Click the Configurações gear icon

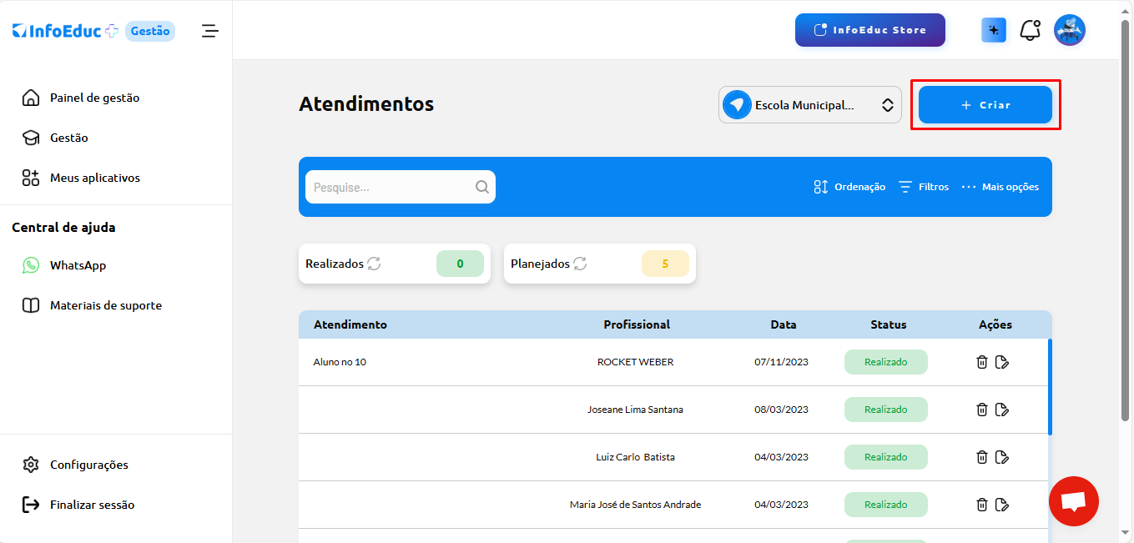tap(31, 465)
